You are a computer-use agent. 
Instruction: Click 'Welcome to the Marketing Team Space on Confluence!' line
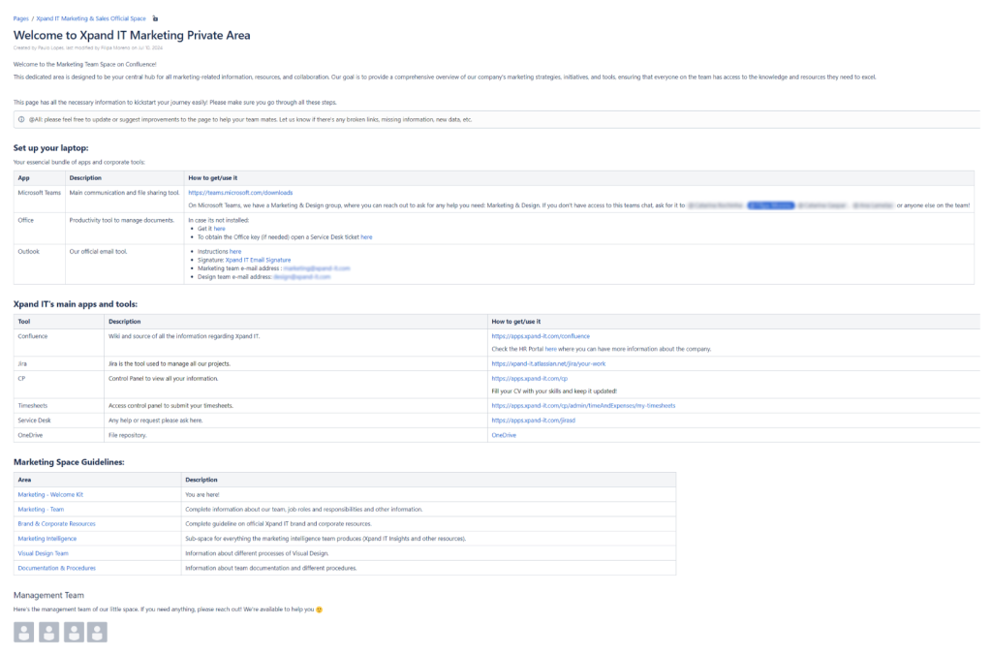[85, 64]
